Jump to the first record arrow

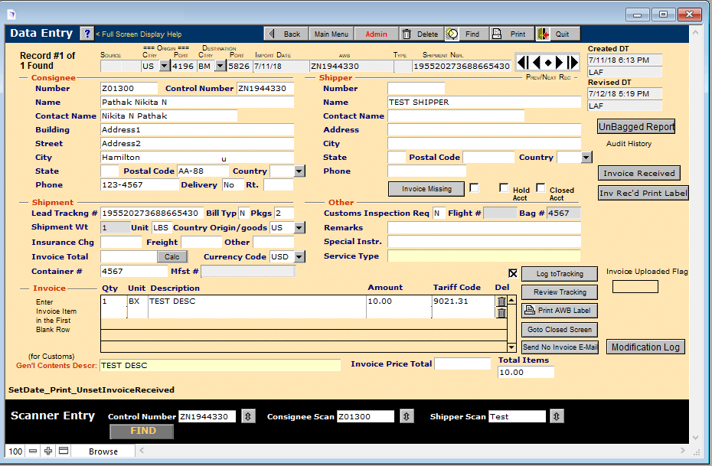click(522, 63)
